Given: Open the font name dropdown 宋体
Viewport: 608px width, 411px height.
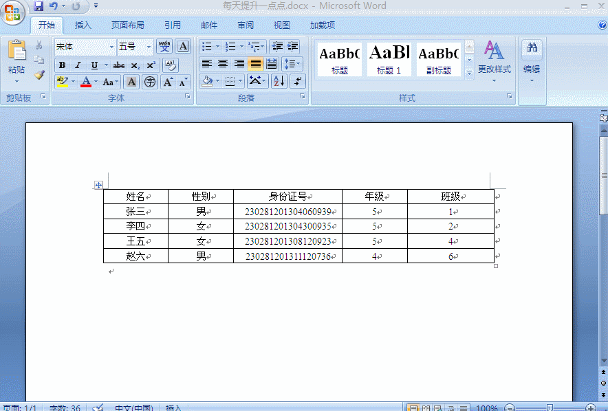Looking at the screenshot, I should point(111,47).
